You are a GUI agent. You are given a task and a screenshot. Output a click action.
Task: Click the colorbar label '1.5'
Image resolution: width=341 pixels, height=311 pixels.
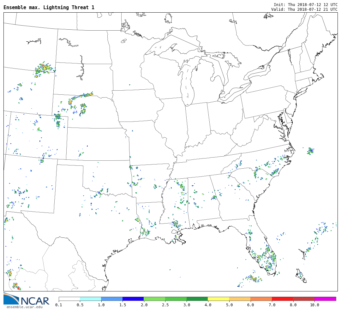(123, 305)
